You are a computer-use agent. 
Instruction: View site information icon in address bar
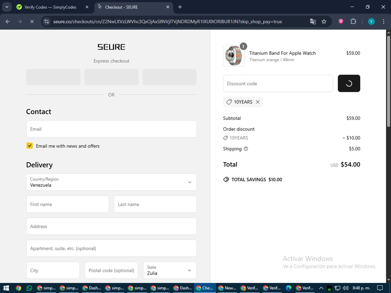[x=47, y=21]
